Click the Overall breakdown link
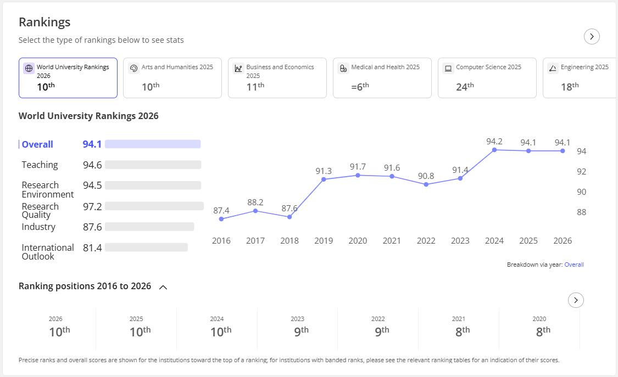 574,265
